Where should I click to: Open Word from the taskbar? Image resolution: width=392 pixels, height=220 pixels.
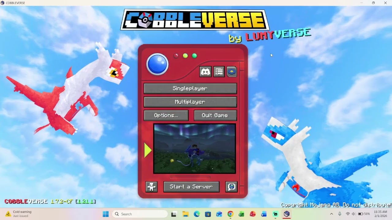(264, 214)
